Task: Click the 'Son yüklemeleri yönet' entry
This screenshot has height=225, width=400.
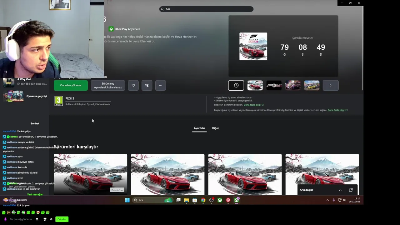Action: 22,187
